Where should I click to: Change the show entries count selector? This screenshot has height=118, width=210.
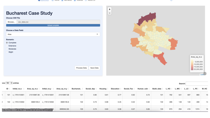9,83
